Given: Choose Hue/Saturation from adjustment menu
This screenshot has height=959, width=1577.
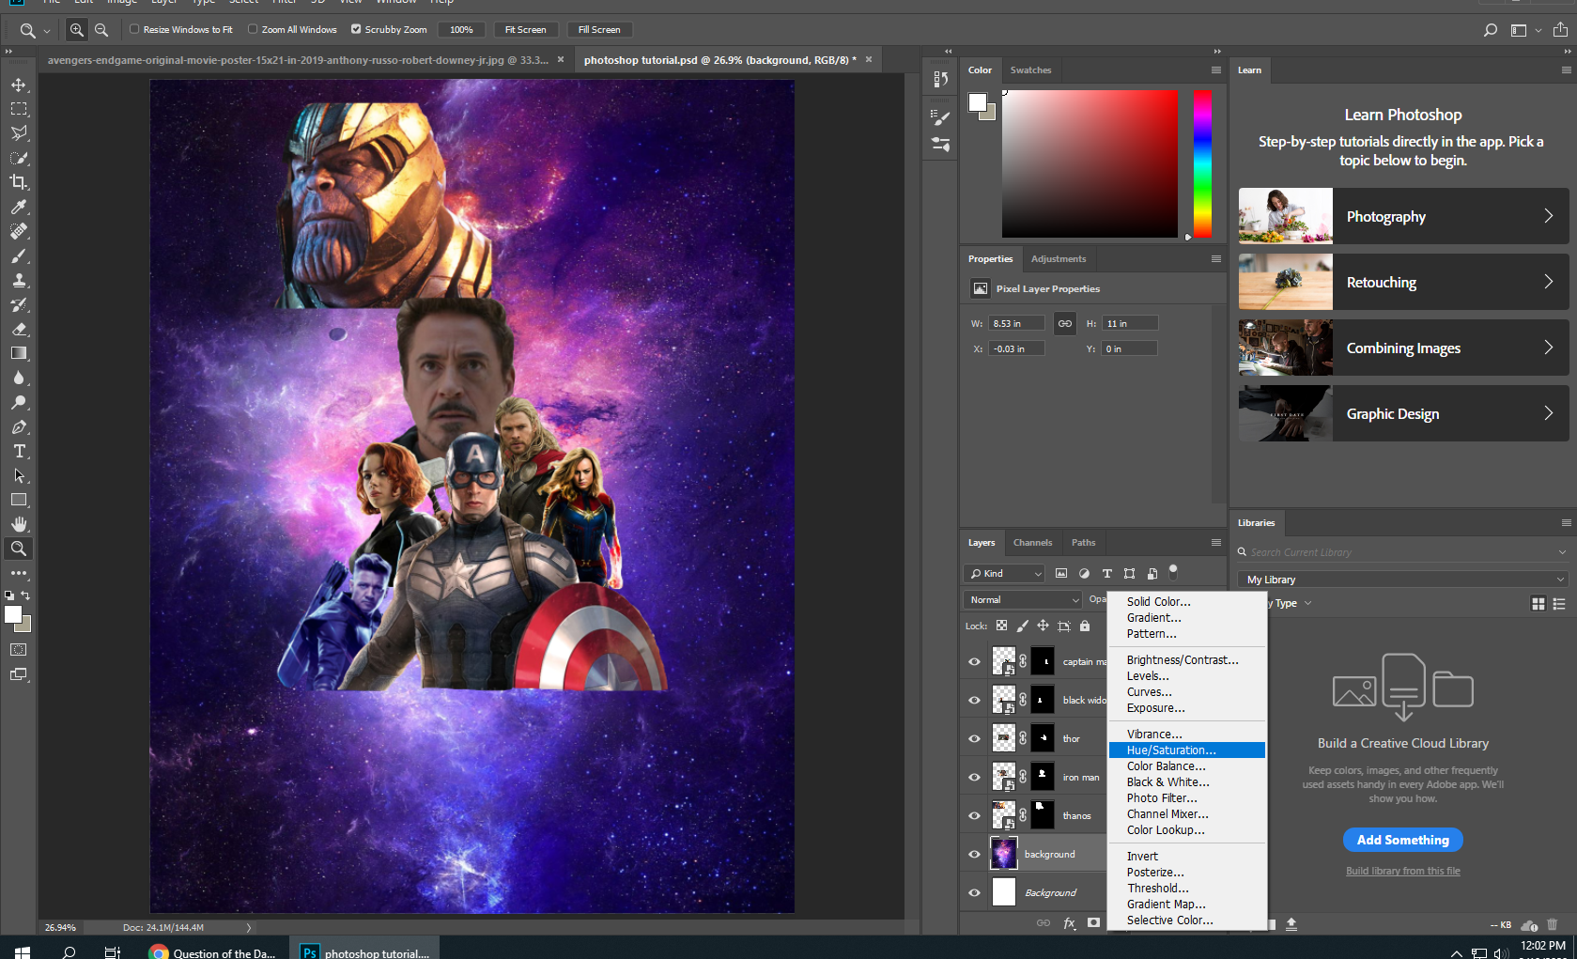Looking at the screenshot, I should (x=1187, y=750).
